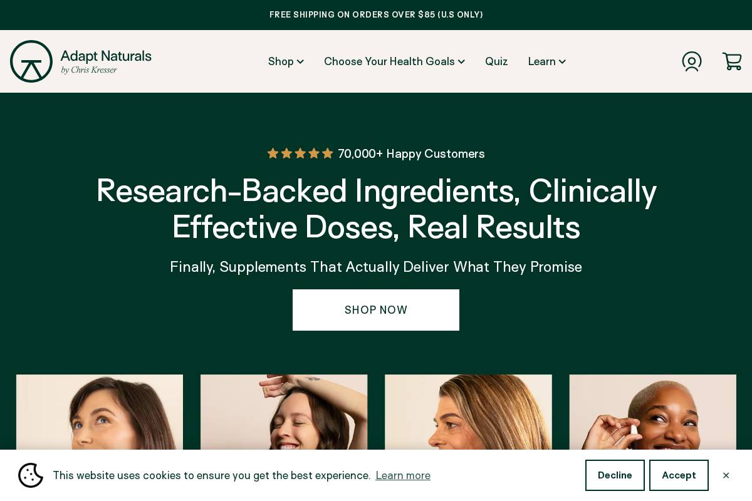Click the Adapt Naturals by Chris Kresser text
The width and height of the screenshot is (752, 501).
click(106, 61)
